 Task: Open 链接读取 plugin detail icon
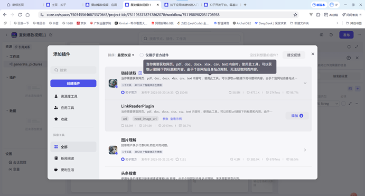coord(140,73)
